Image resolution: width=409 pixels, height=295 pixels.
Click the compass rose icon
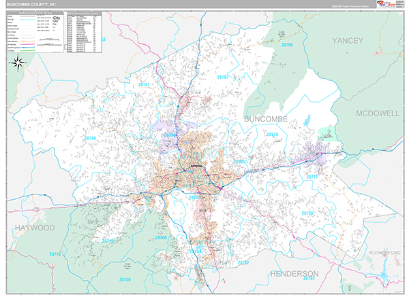point(18,64)
